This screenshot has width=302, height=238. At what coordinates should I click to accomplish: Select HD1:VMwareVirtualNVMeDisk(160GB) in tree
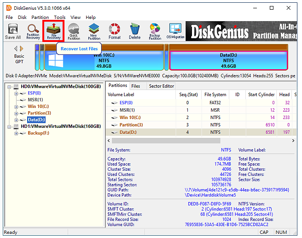pyautogui.click(x=61, y=126)
